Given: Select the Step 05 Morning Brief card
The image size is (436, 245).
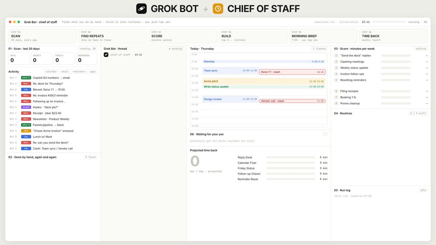Looking at the screenshot, I should pyautogui.click(x=323, y=36).
